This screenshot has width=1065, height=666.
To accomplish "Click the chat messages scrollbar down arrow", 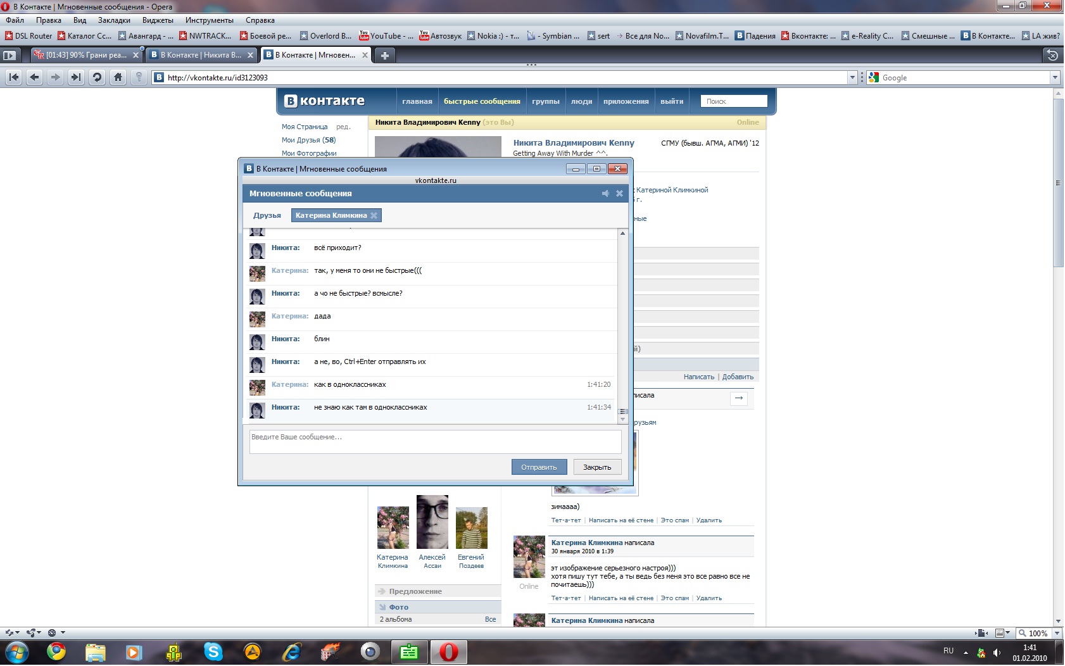I will tap(623, 419).
